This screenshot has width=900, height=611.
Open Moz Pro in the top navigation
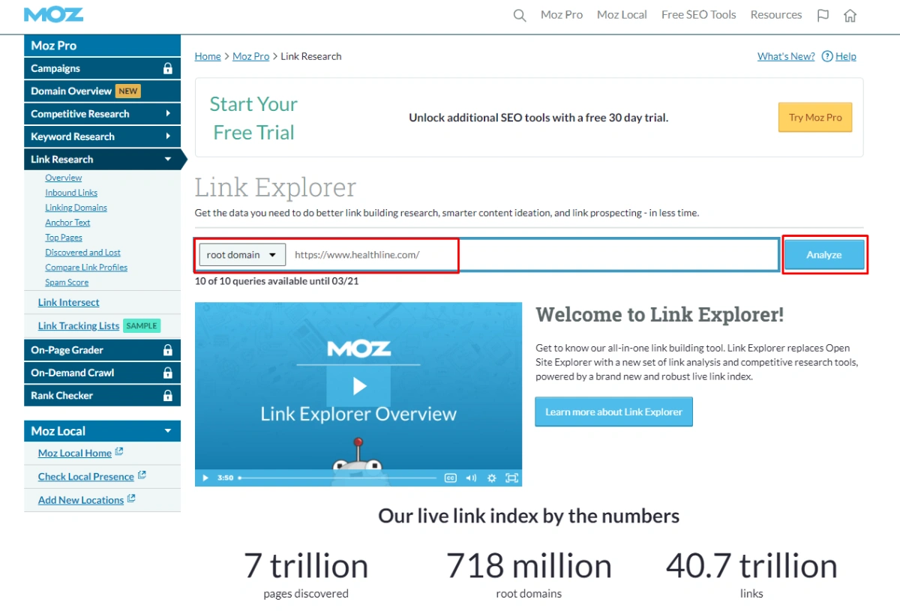pos(562,15)
